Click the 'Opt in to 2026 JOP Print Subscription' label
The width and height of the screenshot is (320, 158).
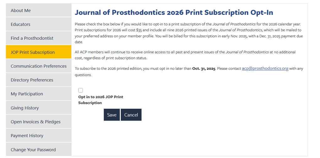tap(100, 100)
